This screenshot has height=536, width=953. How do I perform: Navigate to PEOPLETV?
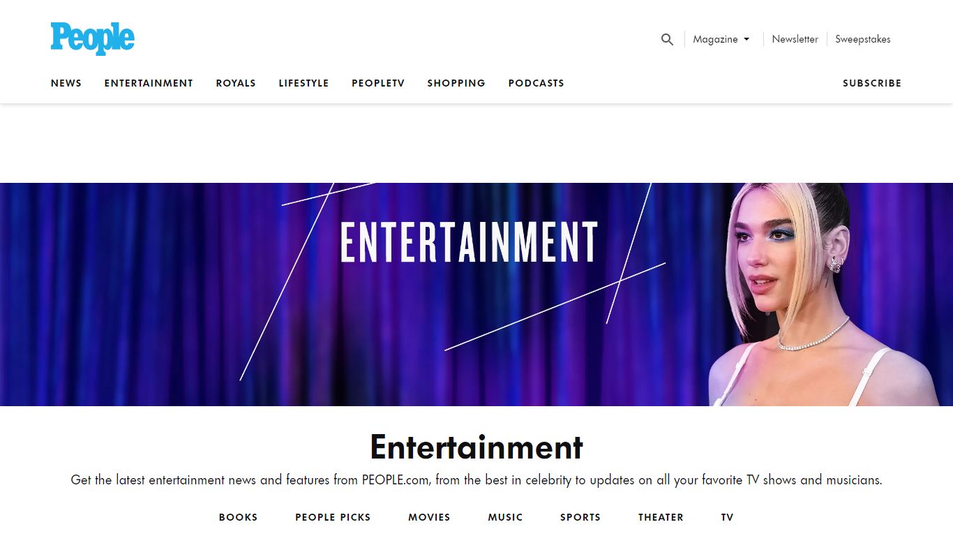(x=378, y=83)
